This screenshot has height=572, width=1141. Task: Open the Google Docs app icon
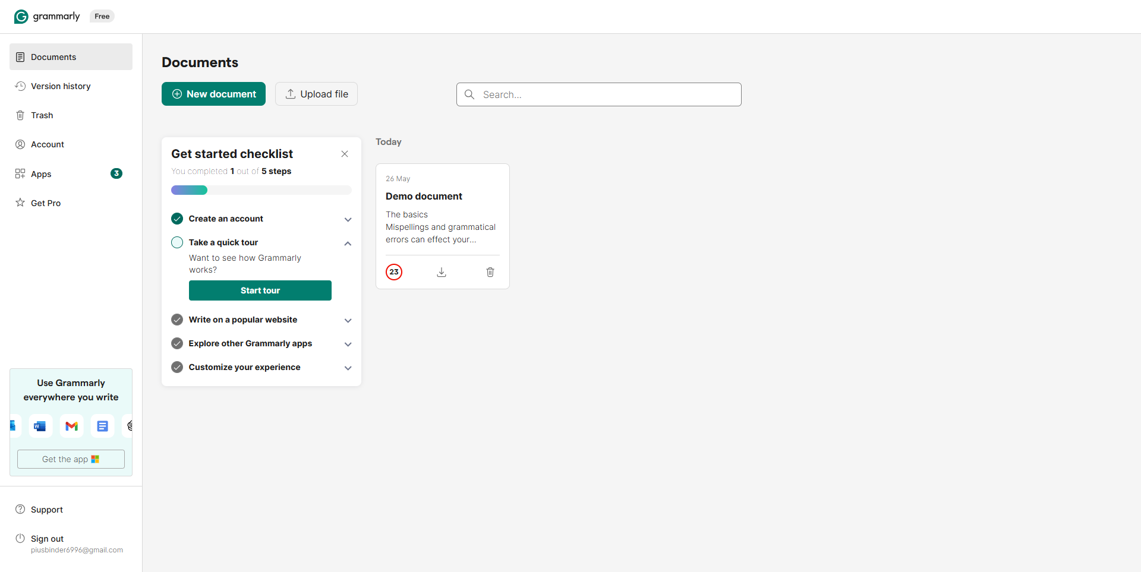(102, 426)
